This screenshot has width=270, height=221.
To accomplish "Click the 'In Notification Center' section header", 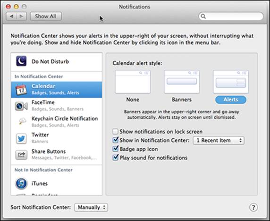I will (x=39, y=76).
